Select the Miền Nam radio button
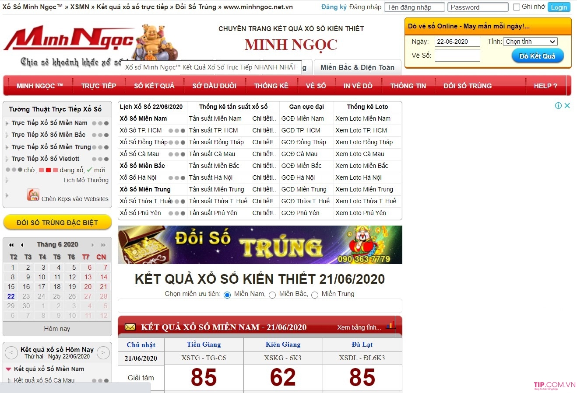The width and height of the screenshot is (577, 393). (x=227, y=295)
